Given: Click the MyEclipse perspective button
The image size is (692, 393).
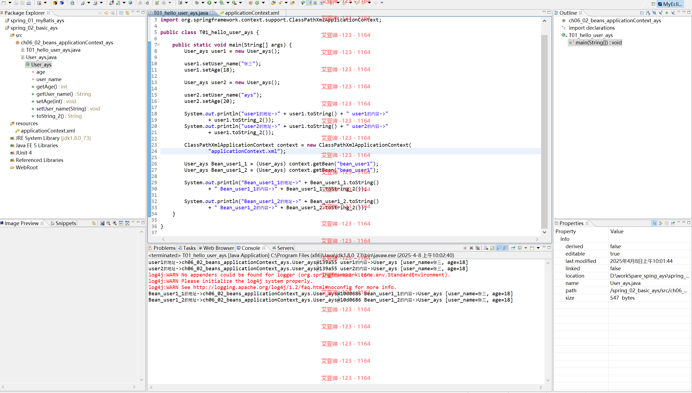Looking at the screenshot, I should (670, 4).
